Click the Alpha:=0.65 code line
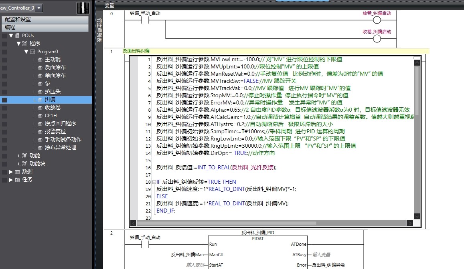The image size is (464, 269). click(x=283, y=110)
